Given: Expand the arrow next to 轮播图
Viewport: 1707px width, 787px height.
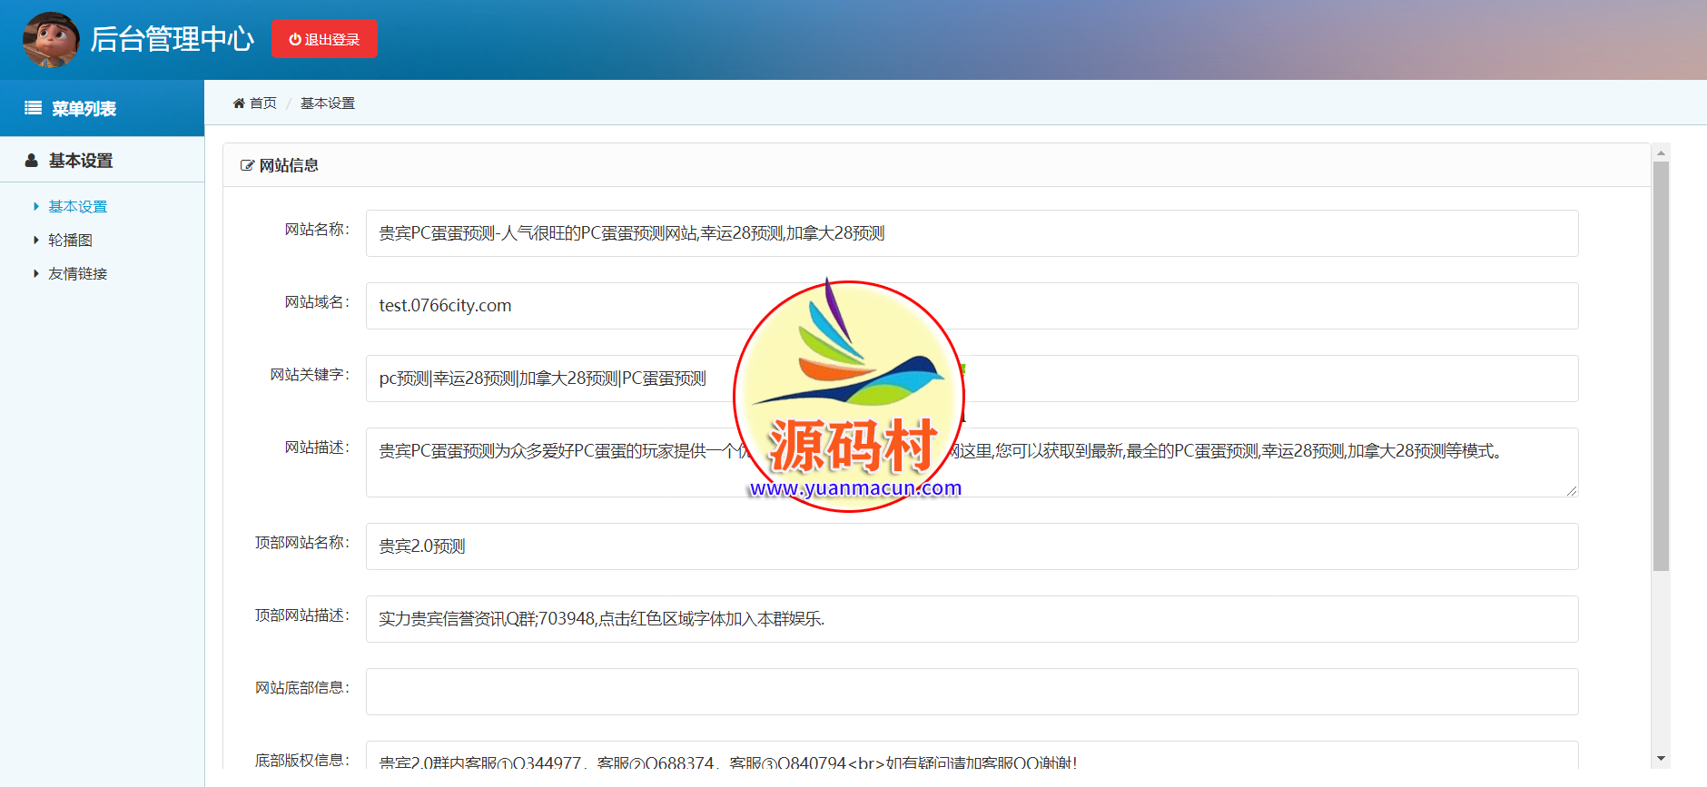Looking at the screenshot, I should pyautogui.click(x=35, y=241).
